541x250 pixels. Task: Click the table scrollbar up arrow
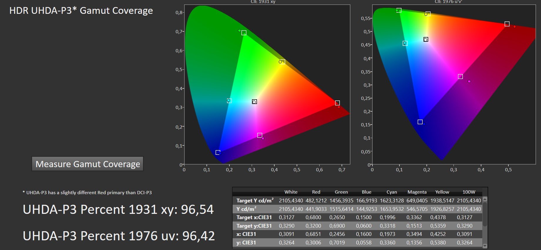[485, 199]
